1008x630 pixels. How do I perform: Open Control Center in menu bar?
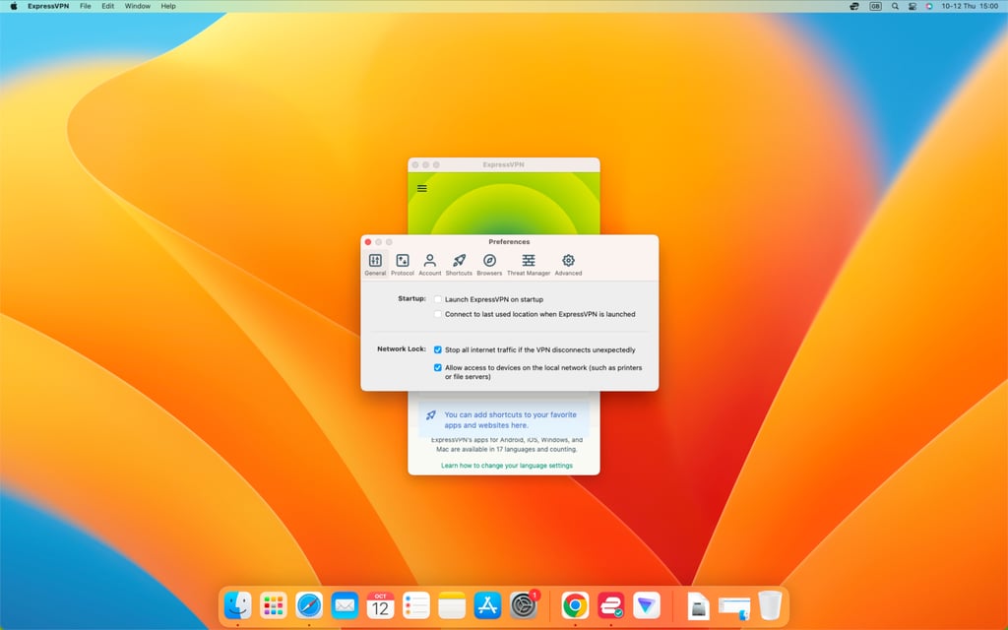point(913,6)
